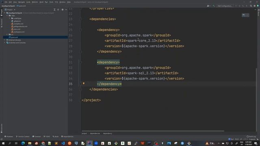Open the Dependencies tool window tab
Screen dimensions: 260x146
pos(67,137)
